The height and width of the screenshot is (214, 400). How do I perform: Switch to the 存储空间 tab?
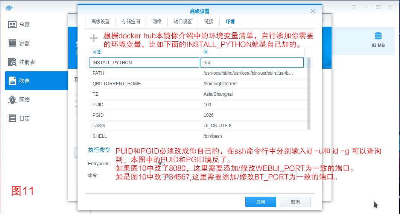pos(131,22)
